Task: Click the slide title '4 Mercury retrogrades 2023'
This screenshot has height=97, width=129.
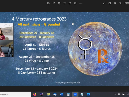Action: click(39, 19)
